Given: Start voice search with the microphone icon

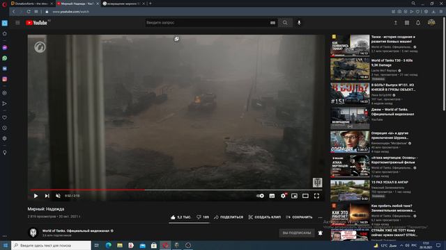Looking at the screenshot, I should point(299,23).
